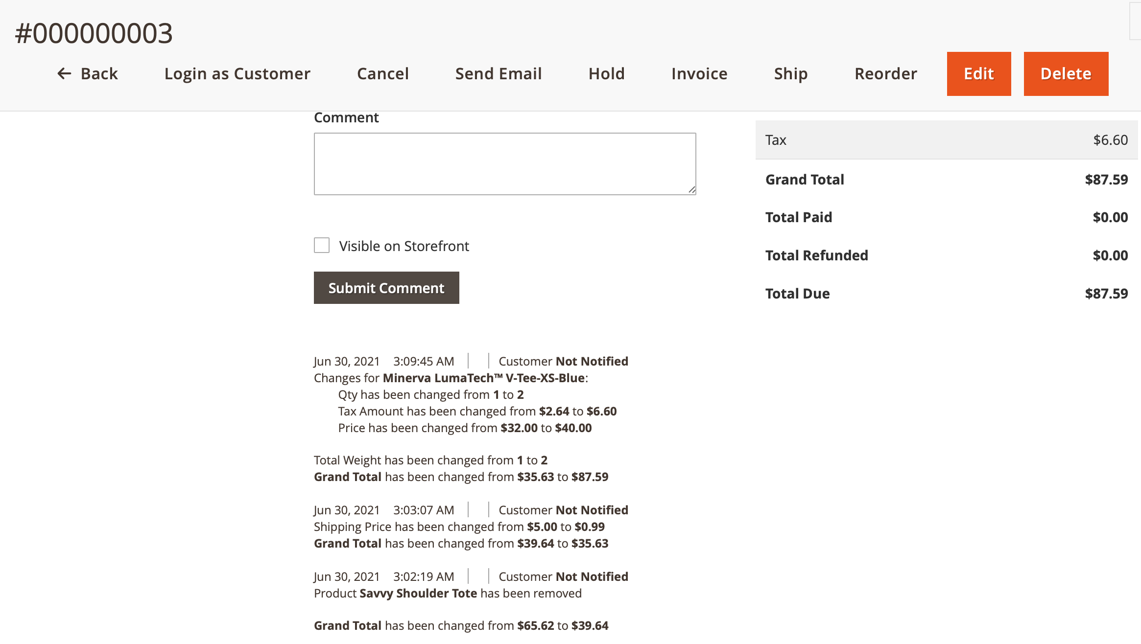Delete order with orange Delete button
The image size is (1141, 644).
(1066, 74)
